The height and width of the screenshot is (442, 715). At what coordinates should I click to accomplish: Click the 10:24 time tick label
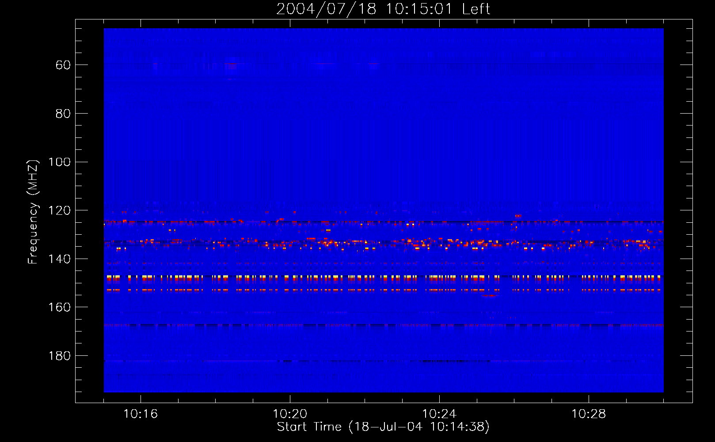pos(439,414)
